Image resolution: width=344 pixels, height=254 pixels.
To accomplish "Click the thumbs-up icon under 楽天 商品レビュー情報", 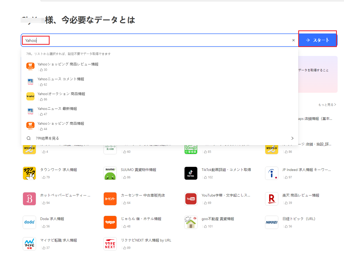I will (x=286, y=203).
